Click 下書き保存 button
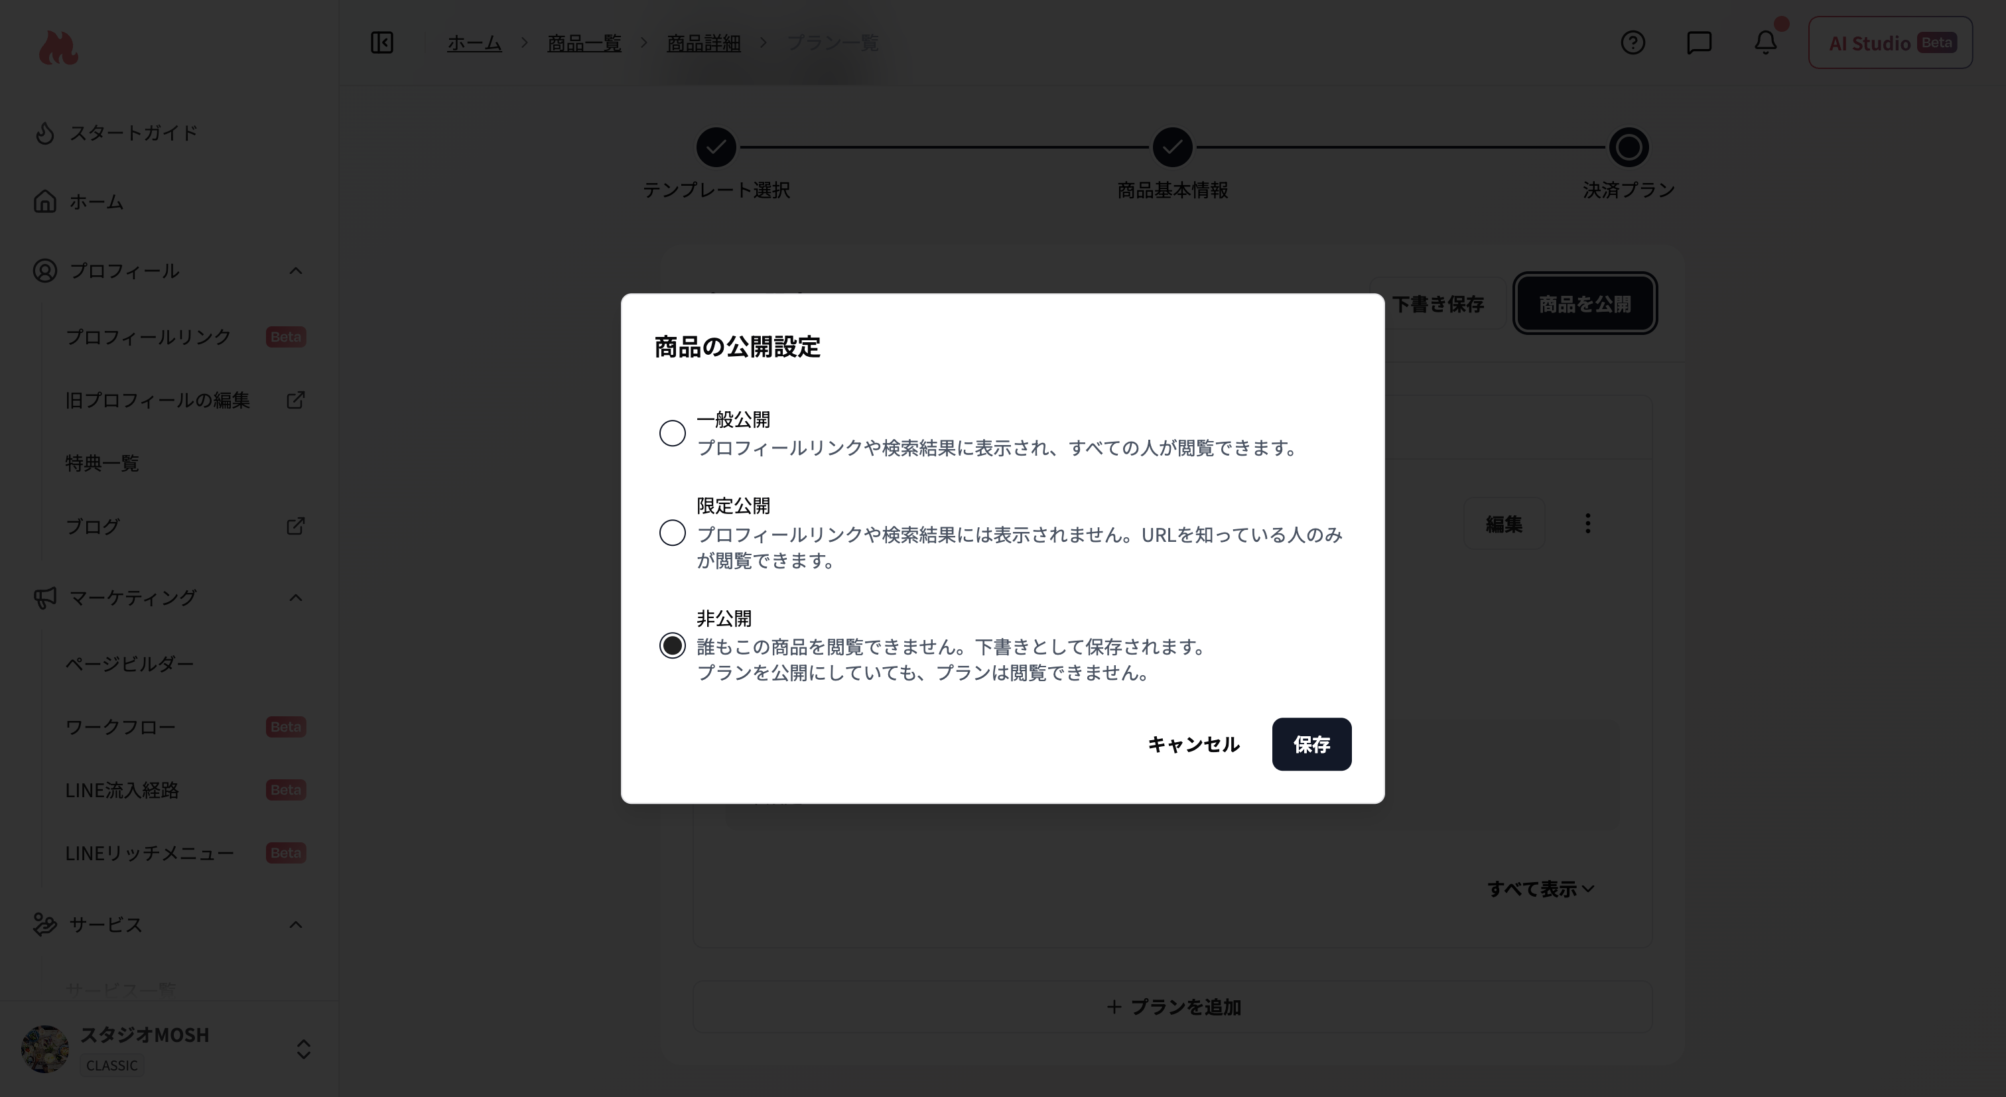Viewport: 2006px width, 1097px height. (x=1438, y=304)
